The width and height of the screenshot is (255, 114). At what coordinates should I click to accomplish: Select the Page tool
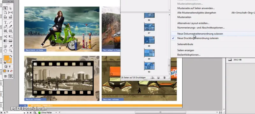tap(5, 12)
